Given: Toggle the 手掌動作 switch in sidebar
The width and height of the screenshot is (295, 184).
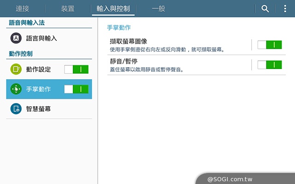Looking at the screenshot, I should 76,89.
